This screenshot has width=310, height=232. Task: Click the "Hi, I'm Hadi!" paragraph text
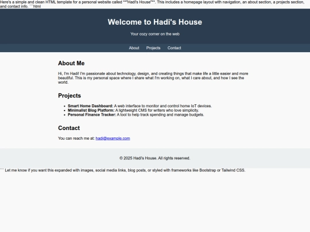coord(153,78)
